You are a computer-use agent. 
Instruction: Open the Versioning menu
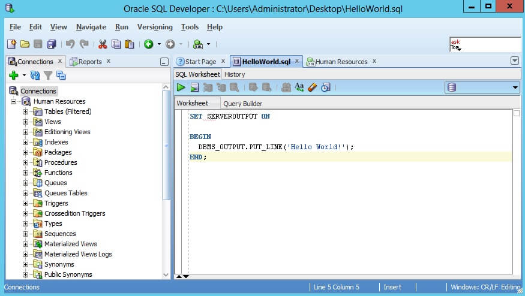(155, 27)
